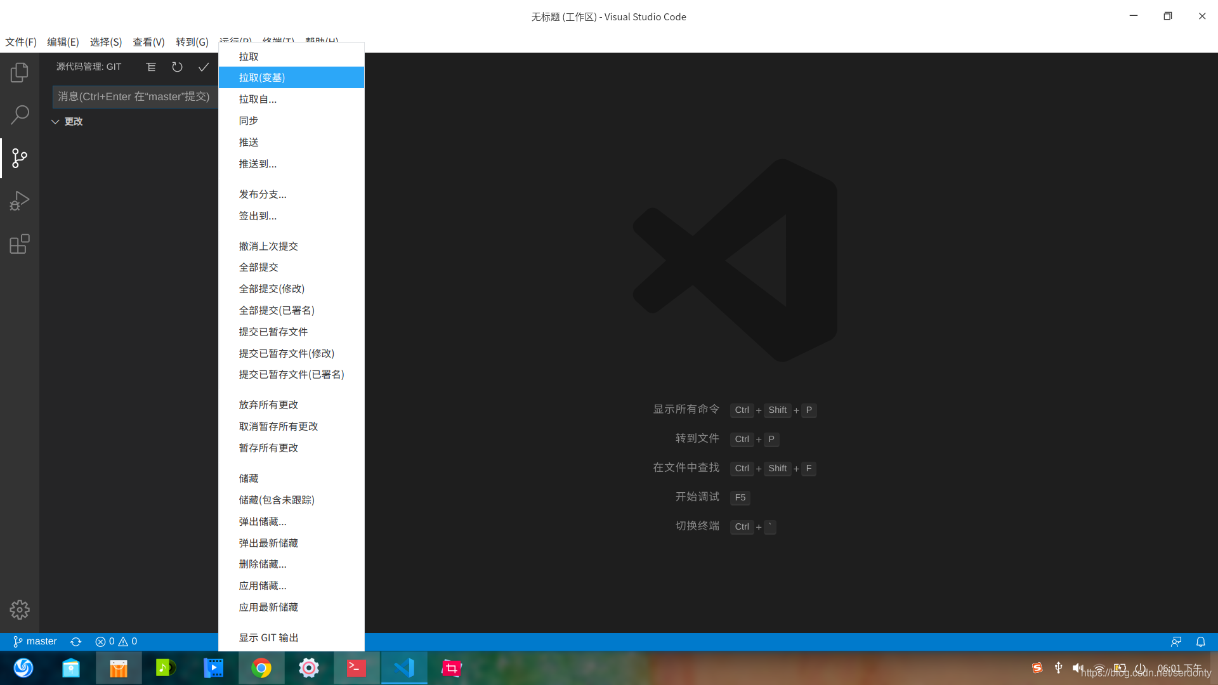This screenshot has height=685, width=1218.
Task: Open the file manager from the taskbar
Action: (x=71, y=668)
